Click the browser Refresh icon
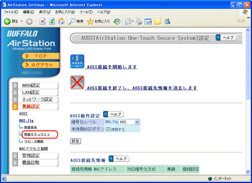Screen dimensions: 252x183 pyautogui.click(x=52, y=21)
